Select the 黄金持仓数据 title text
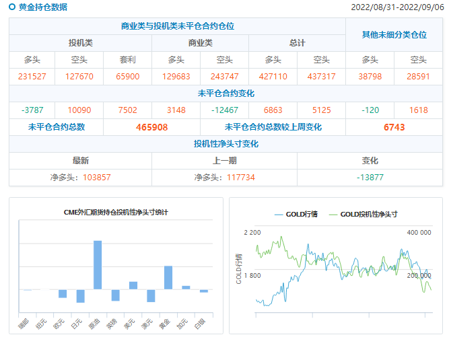 pyautogui.click(x=42, y=7)
